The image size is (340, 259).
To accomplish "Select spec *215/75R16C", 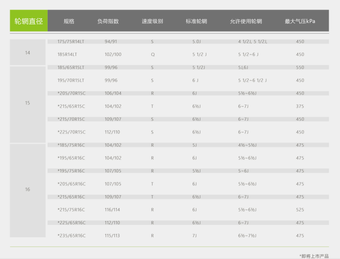I will tap(71, 210).
